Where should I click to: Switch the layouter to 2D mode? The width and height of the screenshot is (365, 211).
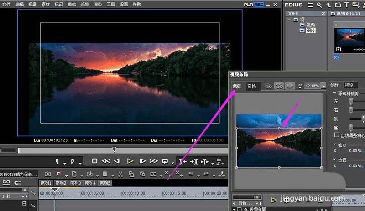(x=268, y=86)
